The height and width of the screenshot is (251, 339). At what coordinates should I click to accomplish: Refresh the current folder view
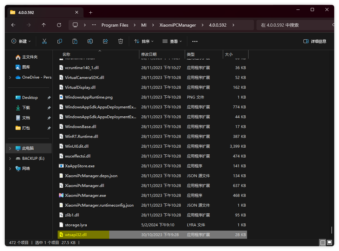click(59, 25)
